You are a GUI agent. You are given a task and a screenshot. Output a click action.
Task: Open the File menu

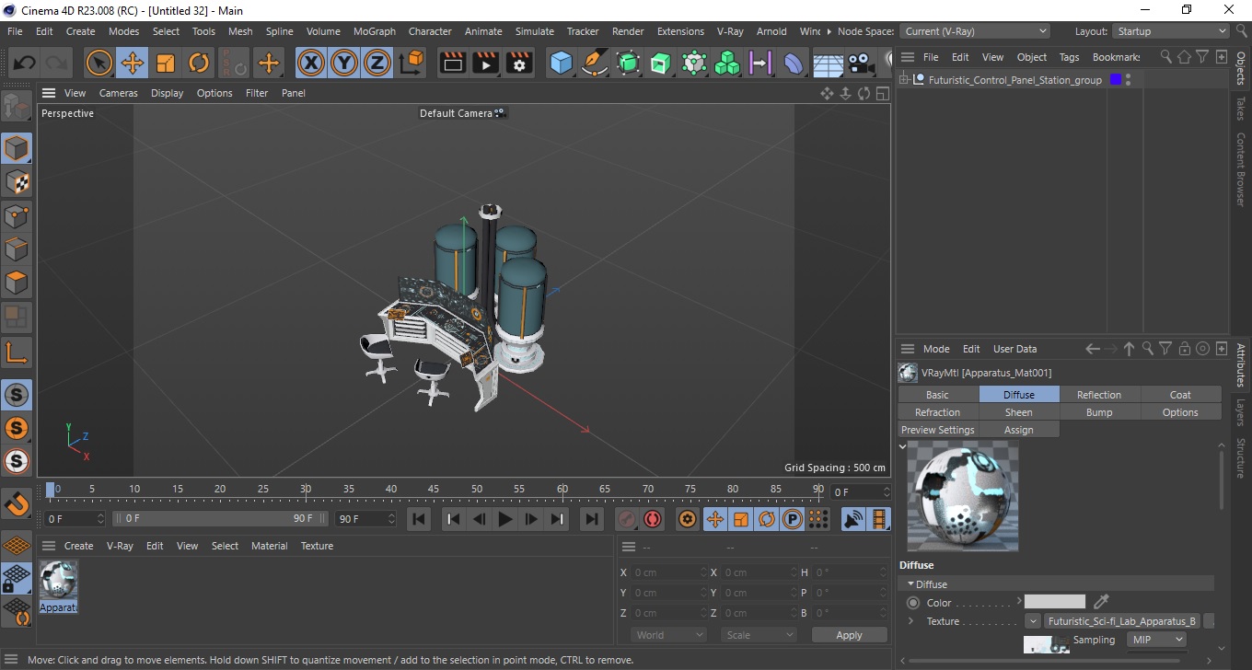coord(15,31)
